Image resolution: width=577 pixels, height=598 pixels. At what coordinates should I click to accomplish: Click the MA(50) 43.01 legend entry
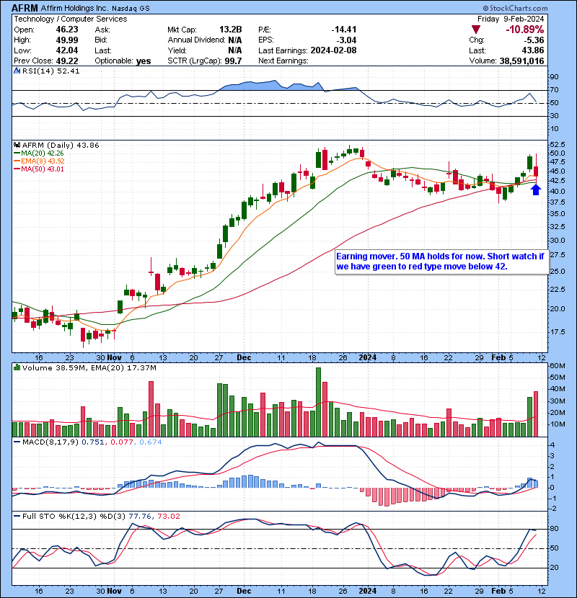tap(39, 169)
